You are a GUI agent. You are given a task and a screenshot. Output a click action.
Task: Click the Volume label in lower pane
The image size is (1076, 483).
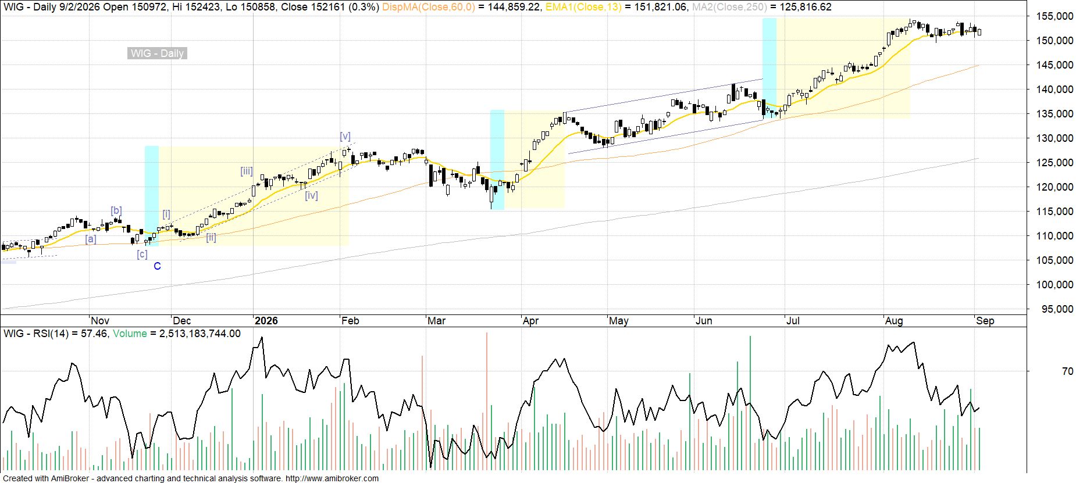(x=130, y=334)
